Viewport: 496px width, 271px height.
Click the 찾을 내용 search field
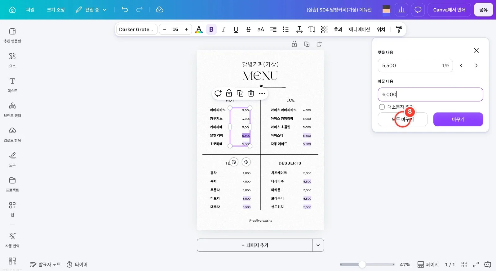(415, 65)
